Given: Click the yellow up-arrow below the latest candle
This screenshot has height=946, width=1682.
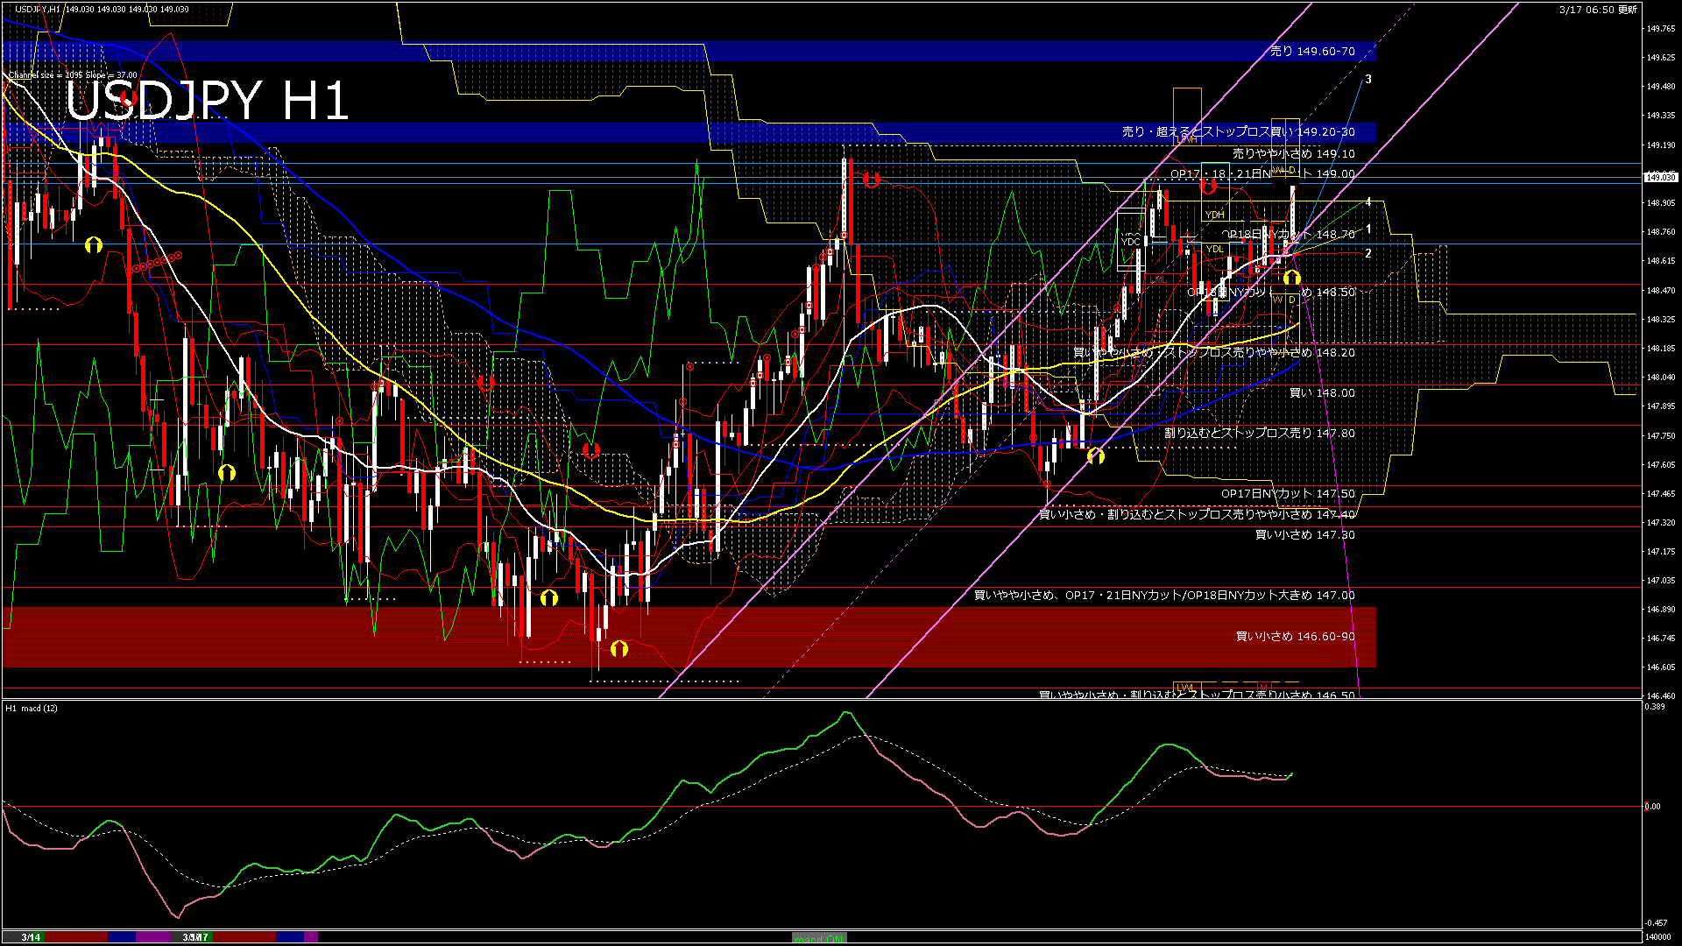Looking at the screenshot, I should 1291,279.
